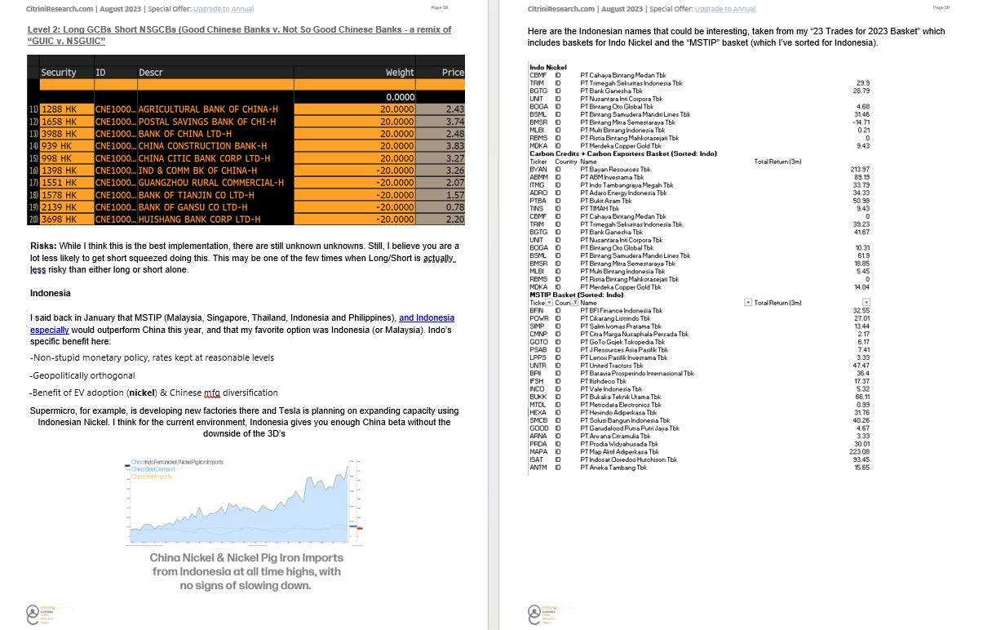The height and width of the screenshot is (630, 983).
Task: Click the -14.71 return value
Action: (x=862, y=122)
